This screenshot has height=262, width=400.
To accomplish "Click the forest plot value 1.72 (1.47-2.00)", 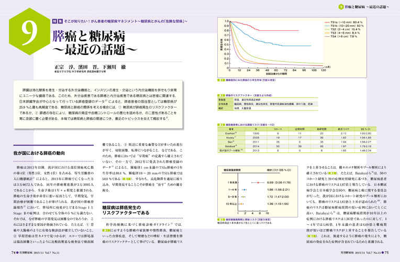I will [x=278, y=197].
